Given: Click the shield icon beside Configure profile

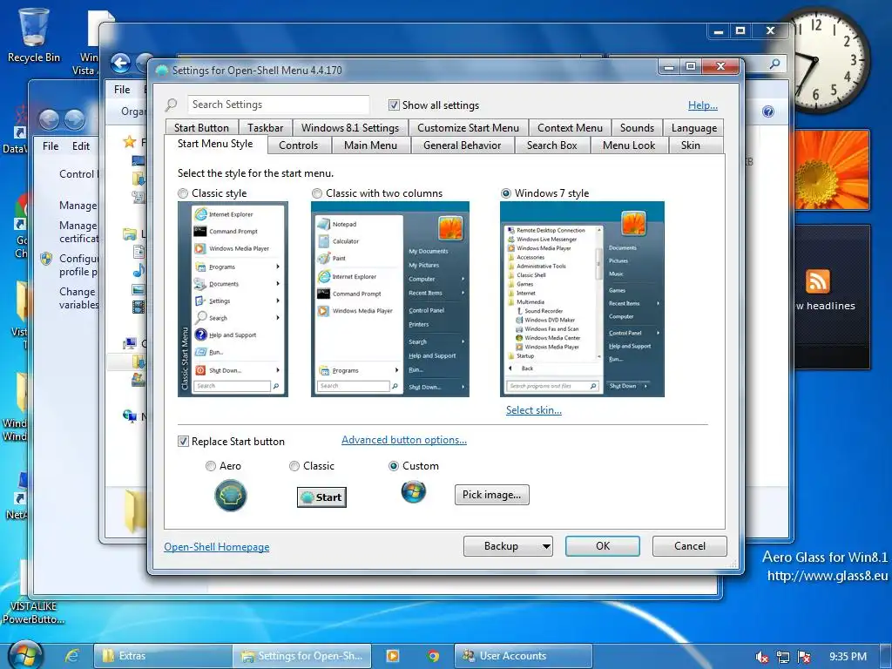Looking at the screenshot, I should (x=46, y=259).
